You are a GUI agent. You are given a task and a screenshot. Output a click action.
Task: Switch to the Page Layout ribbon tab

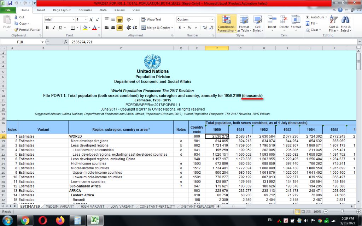(62, 10)
